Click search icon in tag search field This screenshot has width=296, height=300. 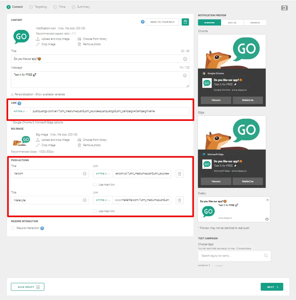[x=266, y=256]
